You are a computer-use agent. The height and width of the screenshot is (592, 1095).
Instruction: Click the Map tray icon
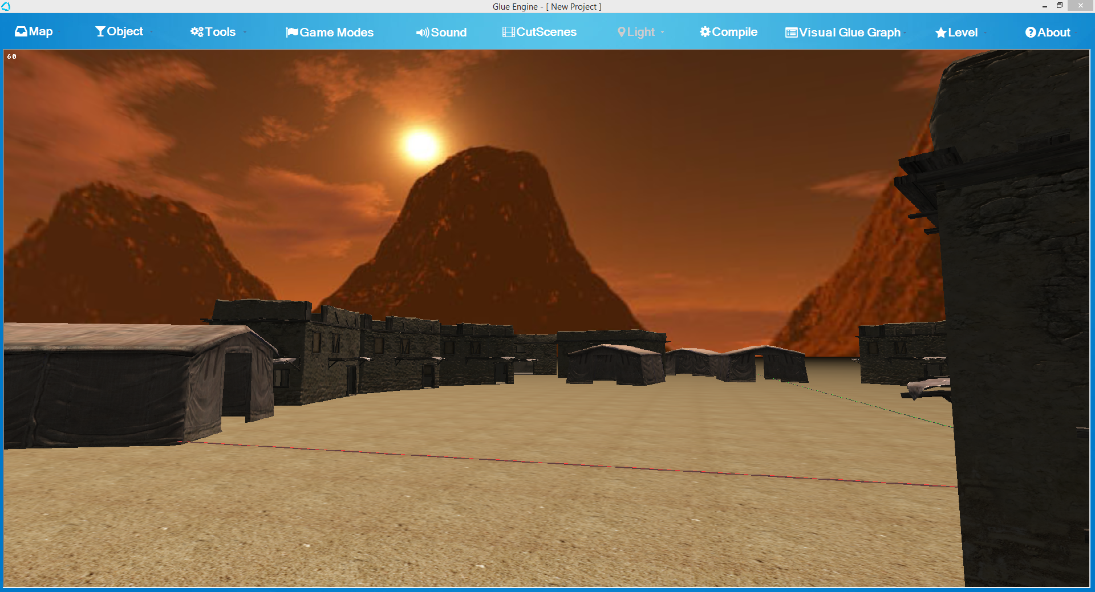21,32
